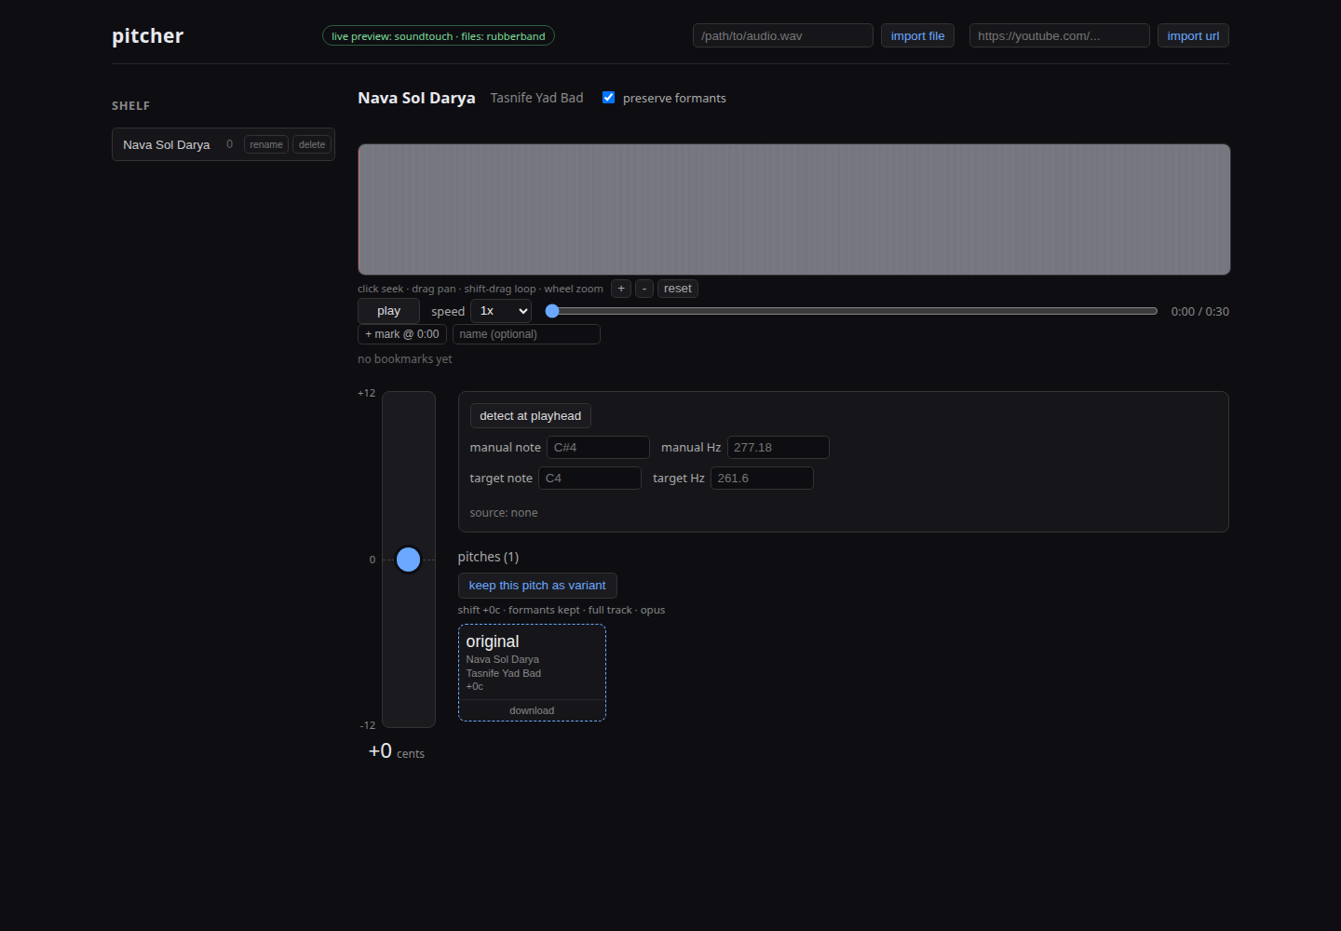Click the playback position slider handle

tap(552, 311)
